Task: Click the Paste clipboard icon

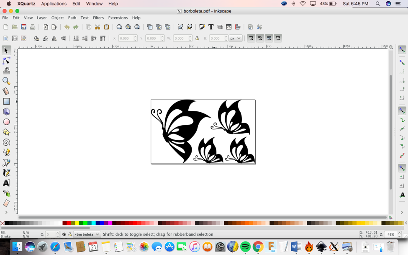Action: (x=106, y=27)
